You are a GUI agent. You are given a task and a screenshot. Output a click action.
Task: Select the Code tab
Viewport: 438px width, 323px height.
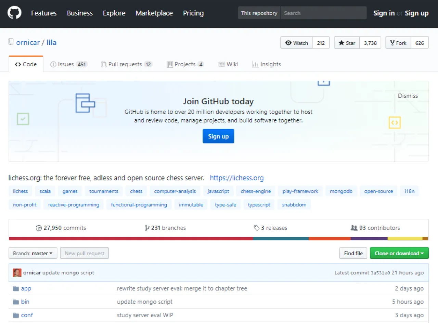point(26,64)
